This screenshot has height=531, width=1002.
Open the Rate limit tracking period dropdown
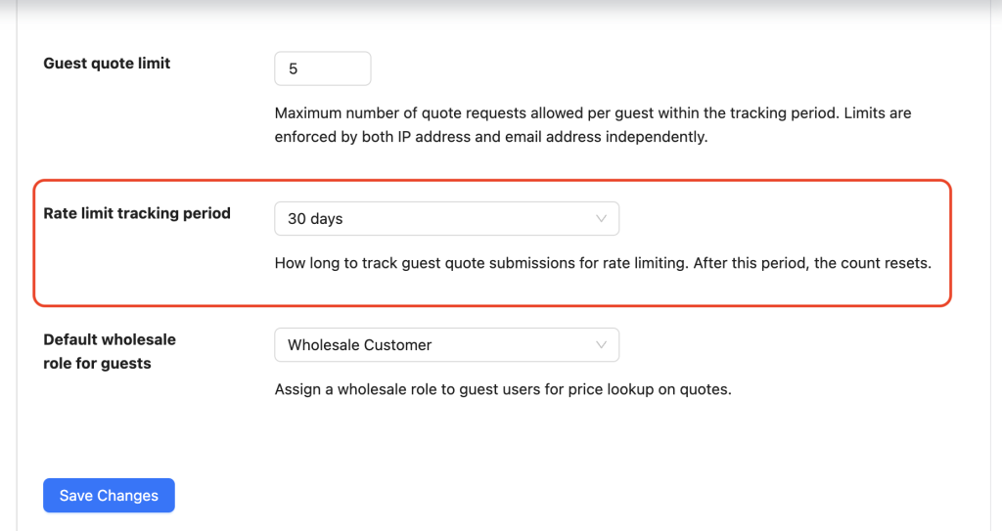tap(446, 219)
